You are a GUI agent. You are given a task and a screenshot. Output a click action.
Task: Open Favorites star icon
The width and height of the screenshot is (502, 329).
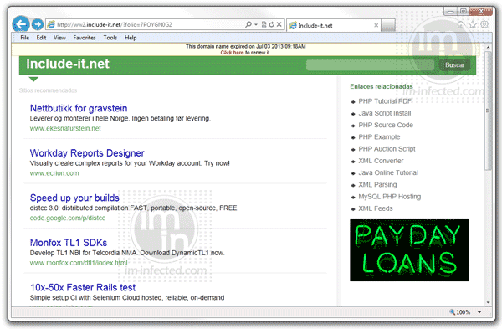click(x=473, y=24)
